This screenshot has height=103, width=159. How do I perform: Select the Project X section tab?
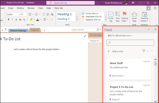[35, 30]
